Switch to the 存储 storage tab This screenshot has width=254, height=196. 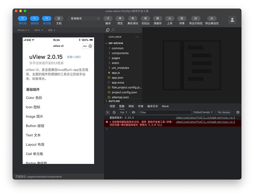pyautogui.click(x=140, y=106)
